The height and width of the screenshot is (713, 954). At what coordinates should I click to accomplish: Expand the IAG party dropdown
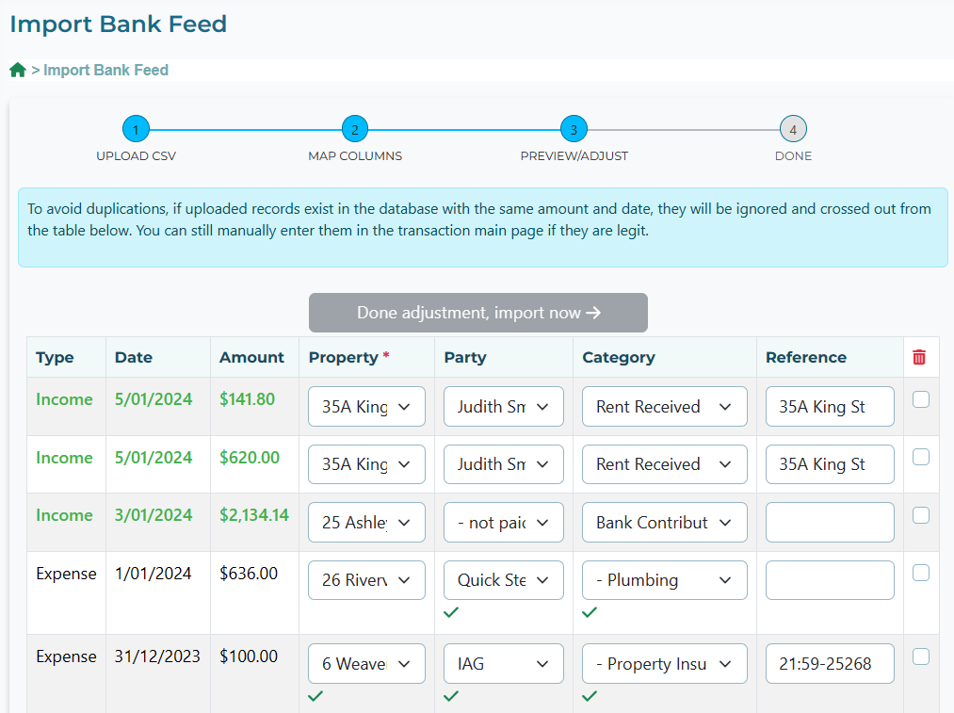click(x=503, y=664)
